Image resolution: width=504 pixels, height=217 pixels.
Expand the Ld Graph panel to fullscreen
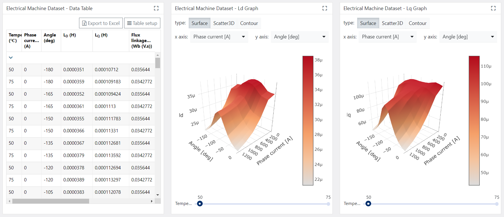tap(325, 8)
